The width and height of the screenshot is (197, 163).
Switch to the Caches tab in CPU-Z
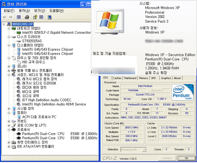[x=117, y=78]
